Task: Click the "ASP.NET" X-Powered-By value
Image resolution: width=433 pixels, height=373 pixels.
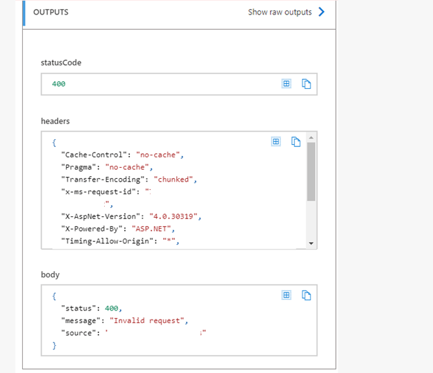Action: [151, 229]
